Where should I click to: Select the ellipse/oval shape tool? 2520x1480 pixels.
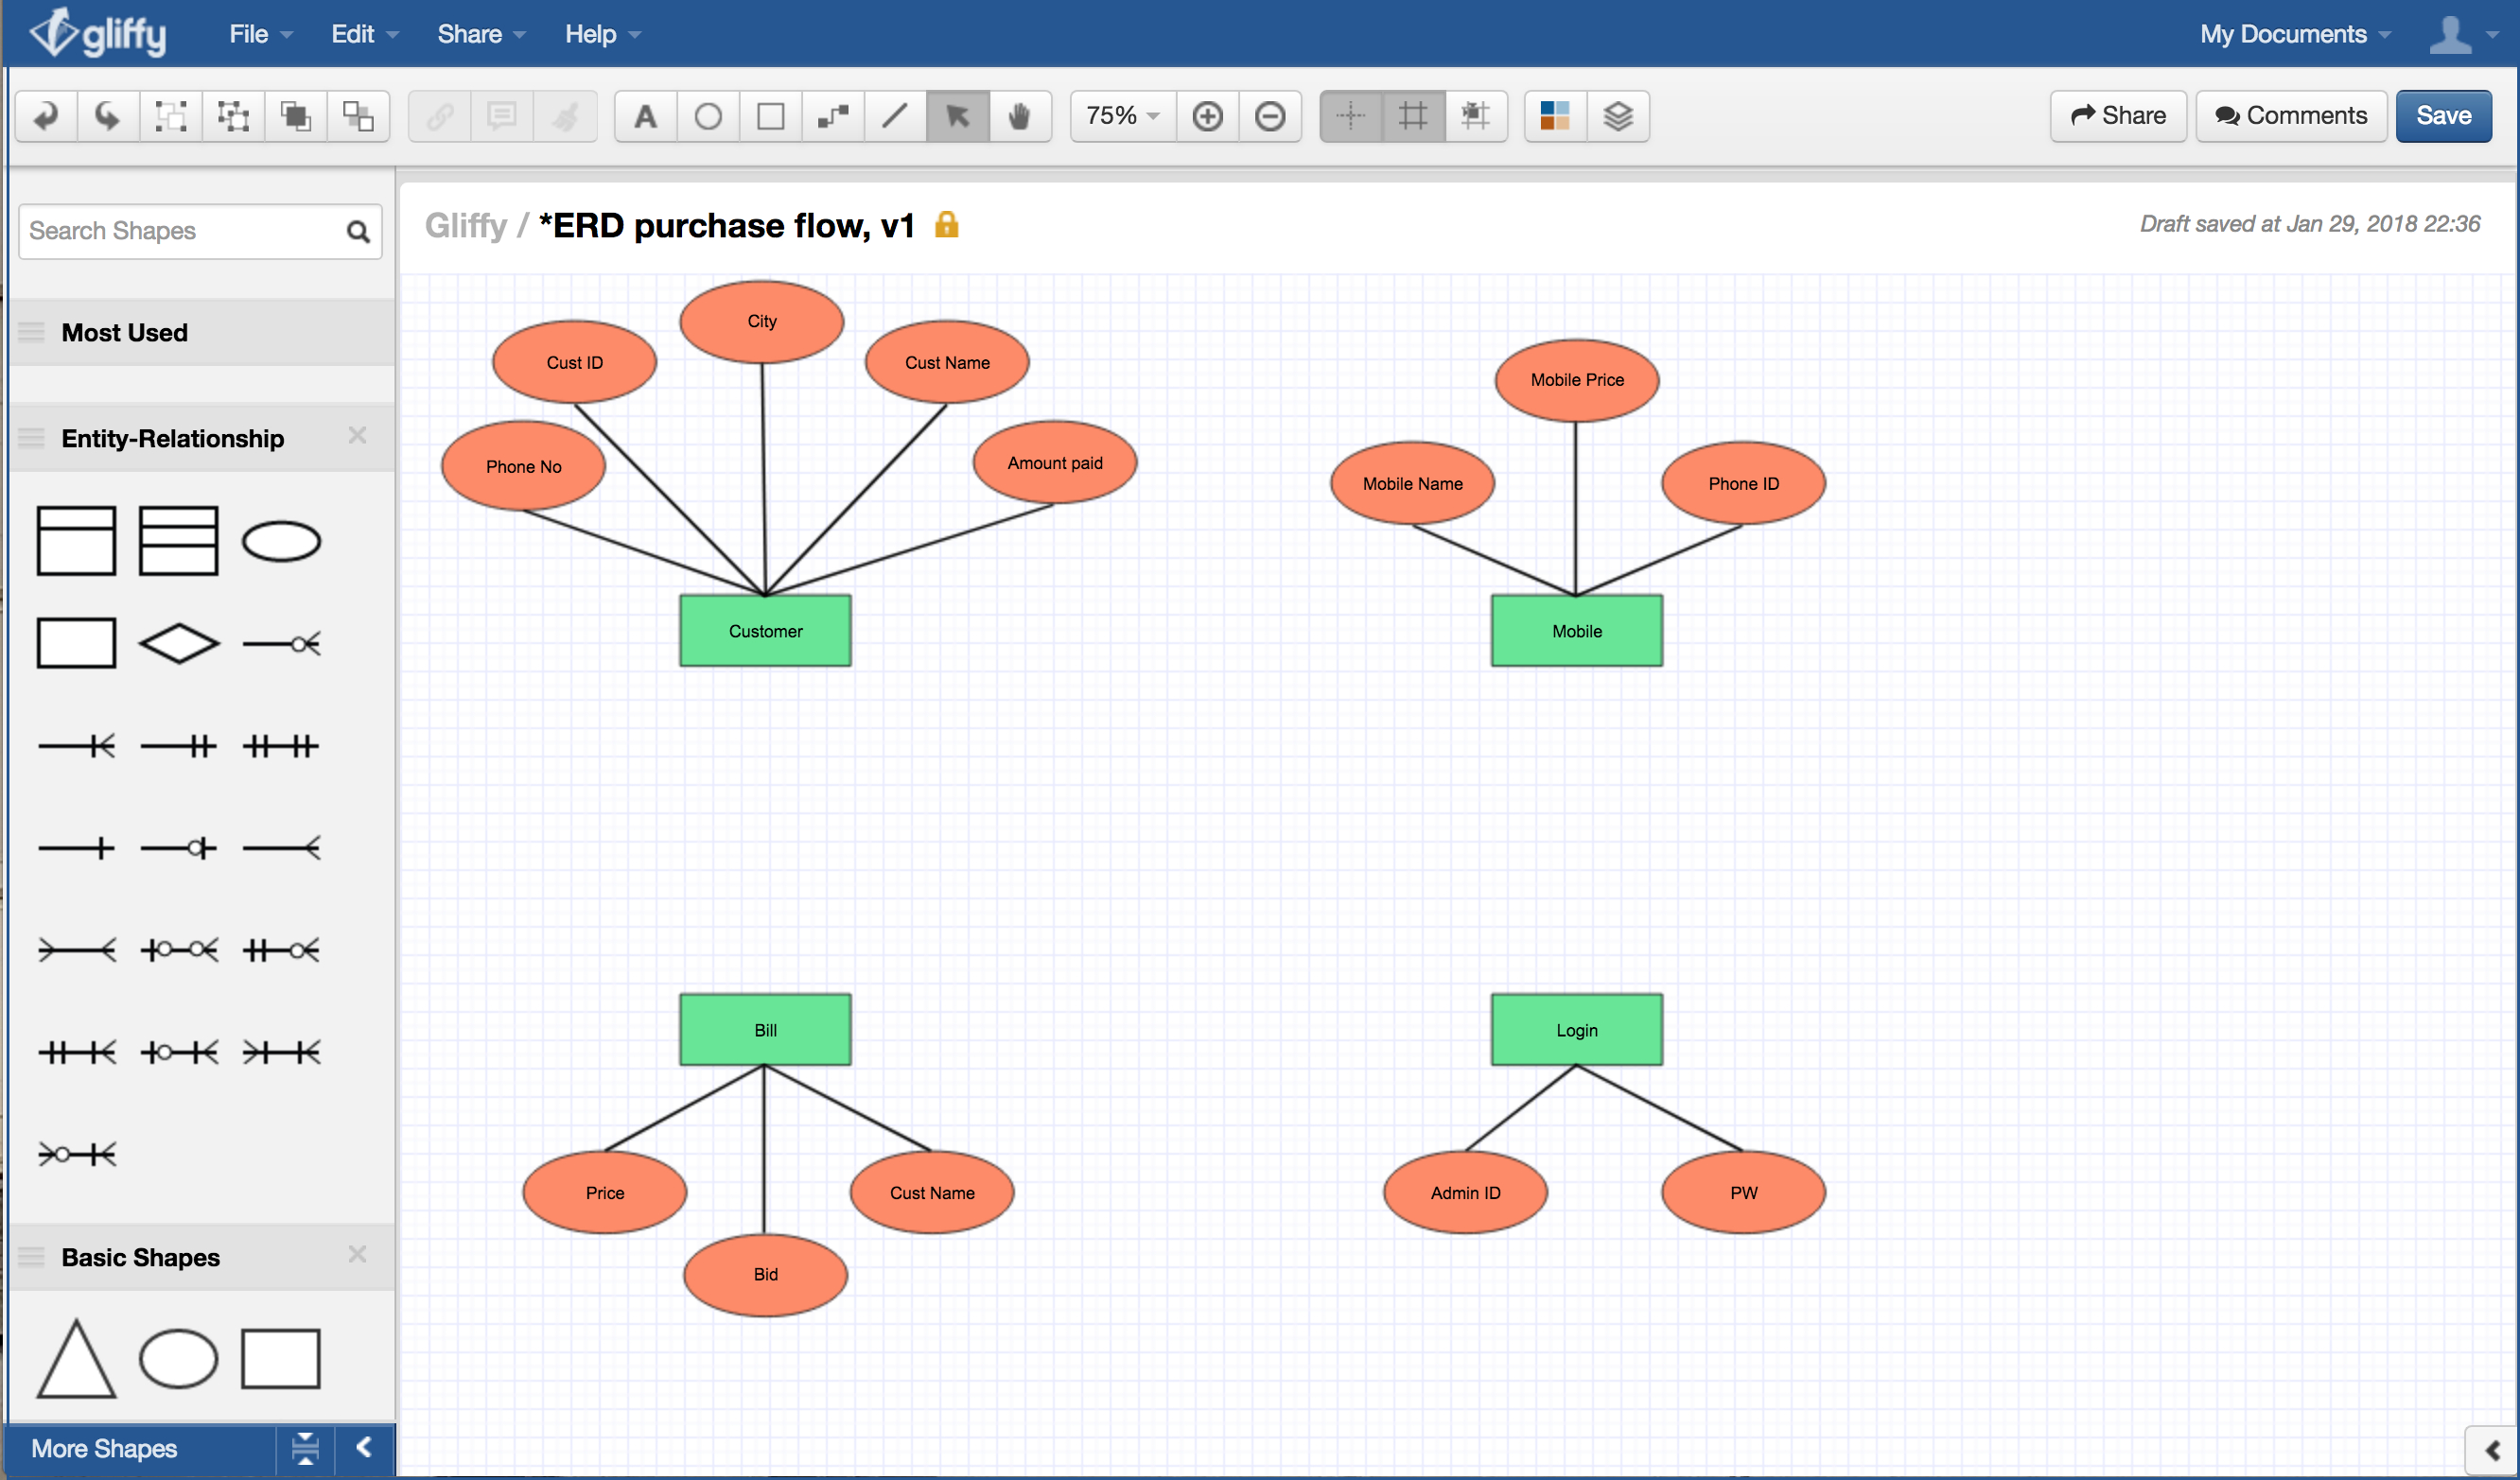coord(707,116)
